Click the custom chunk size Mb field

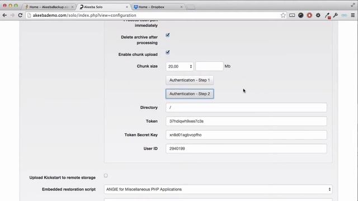(209, 66)
